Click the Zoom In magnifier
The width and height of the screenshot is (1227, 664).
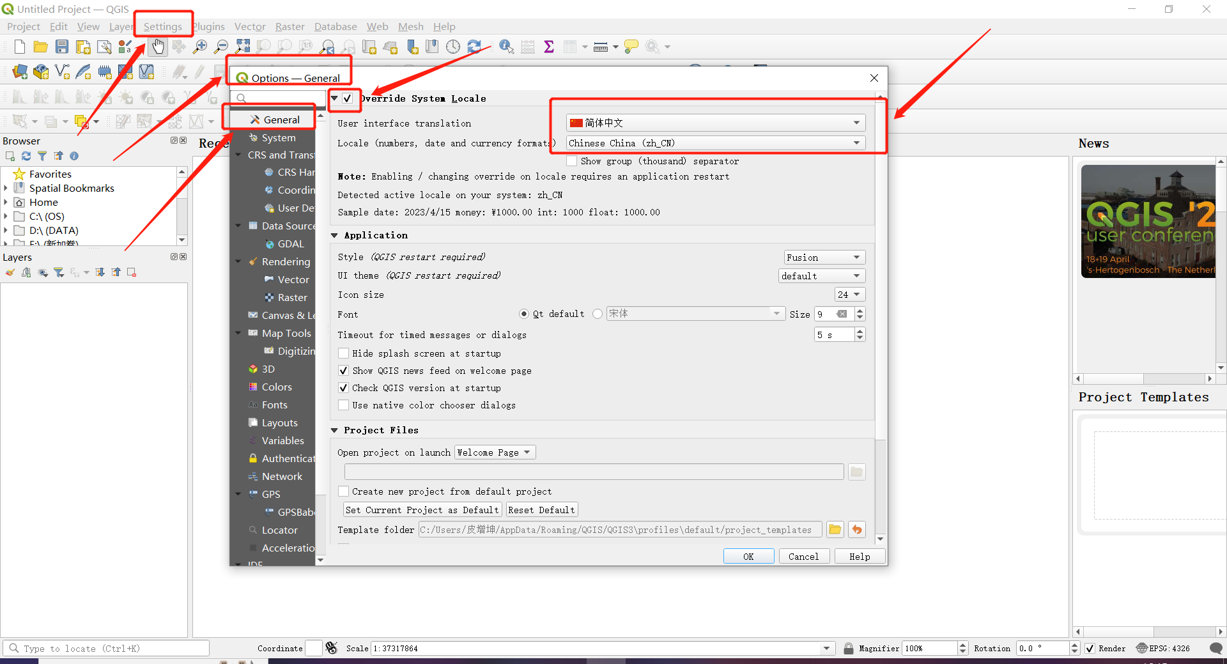click(x=200, y=47)
